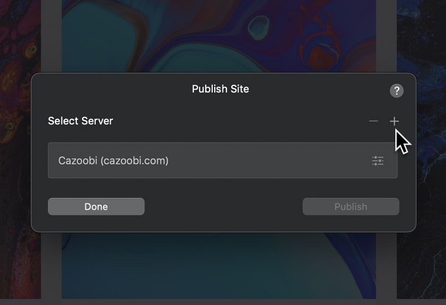Viewport: 446px width, 305px height.
Task: Click the gray strip right of page preview
Action: point(386,36)
